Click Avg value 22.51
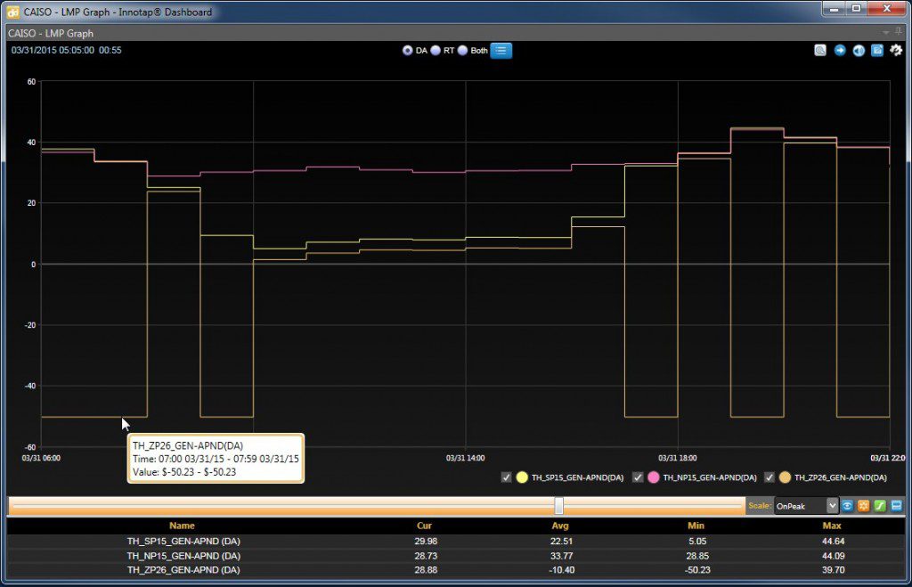912x587 pixels. point(561,541)
